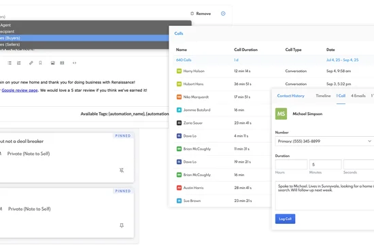This screenshot has width=374, height=249.
Task: Click the 'Sep 3, 5:32 pm' date cell
Action: click(339, 84)
